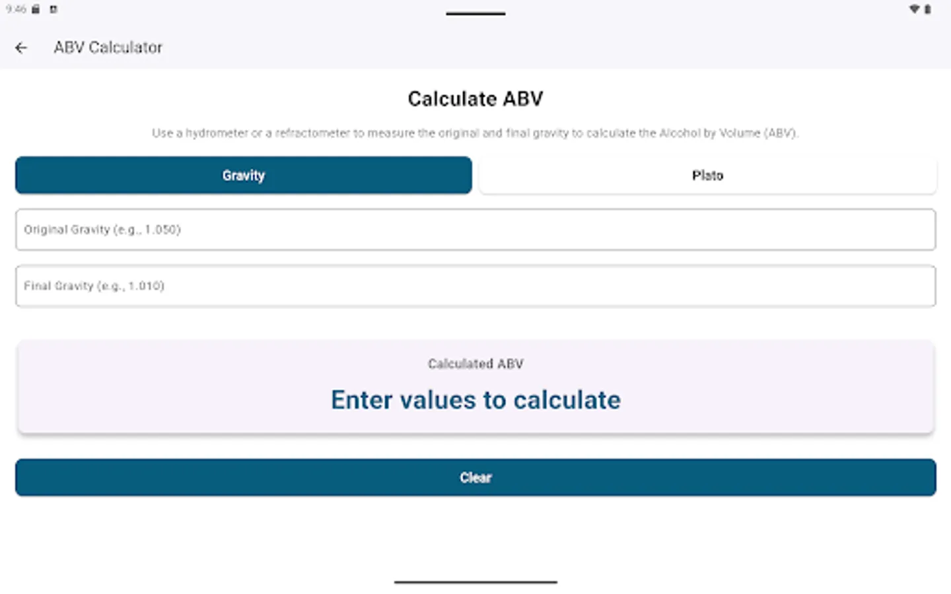This screenshot has height=594, width=951.
Task: Tap the ABV Calculator title to return
Action: pos(108,47)
